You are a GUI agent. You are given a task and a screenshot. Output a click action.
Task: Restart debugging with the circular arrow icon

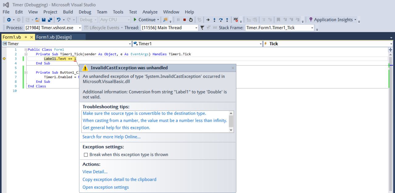pyautogui.click(x=191, y=20)
